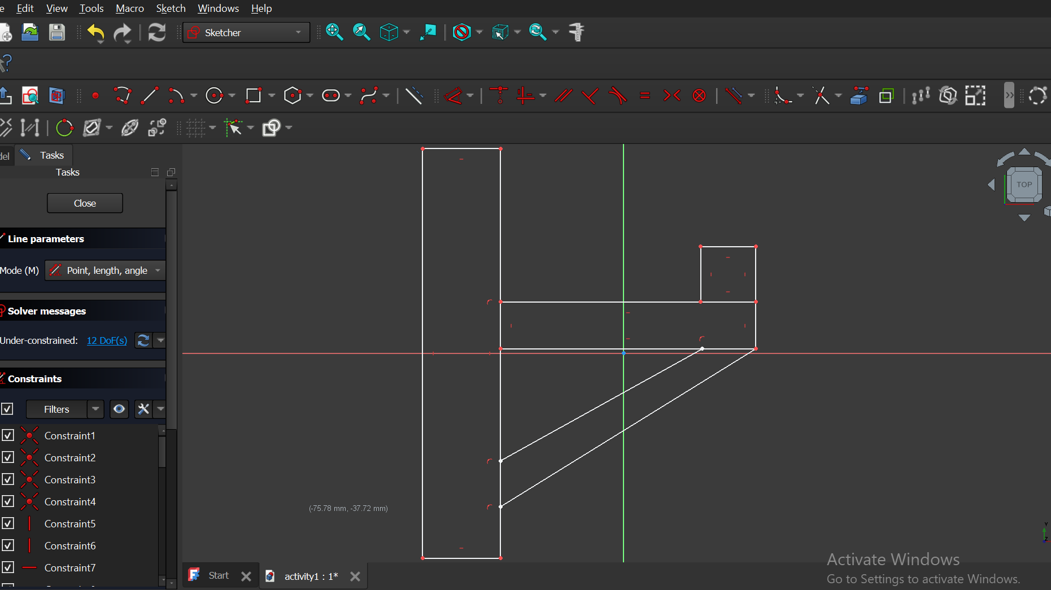Uncheck the Constraint1 checkbox
The width and height of the screenshot is (1051, 590).
tap(8, 435)
